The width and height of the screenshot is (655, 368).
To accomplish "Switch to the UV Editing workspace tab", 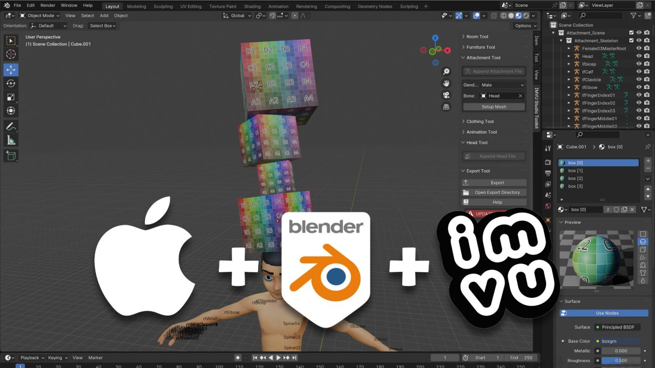I will pyautogui.click(x=191, y=6).
